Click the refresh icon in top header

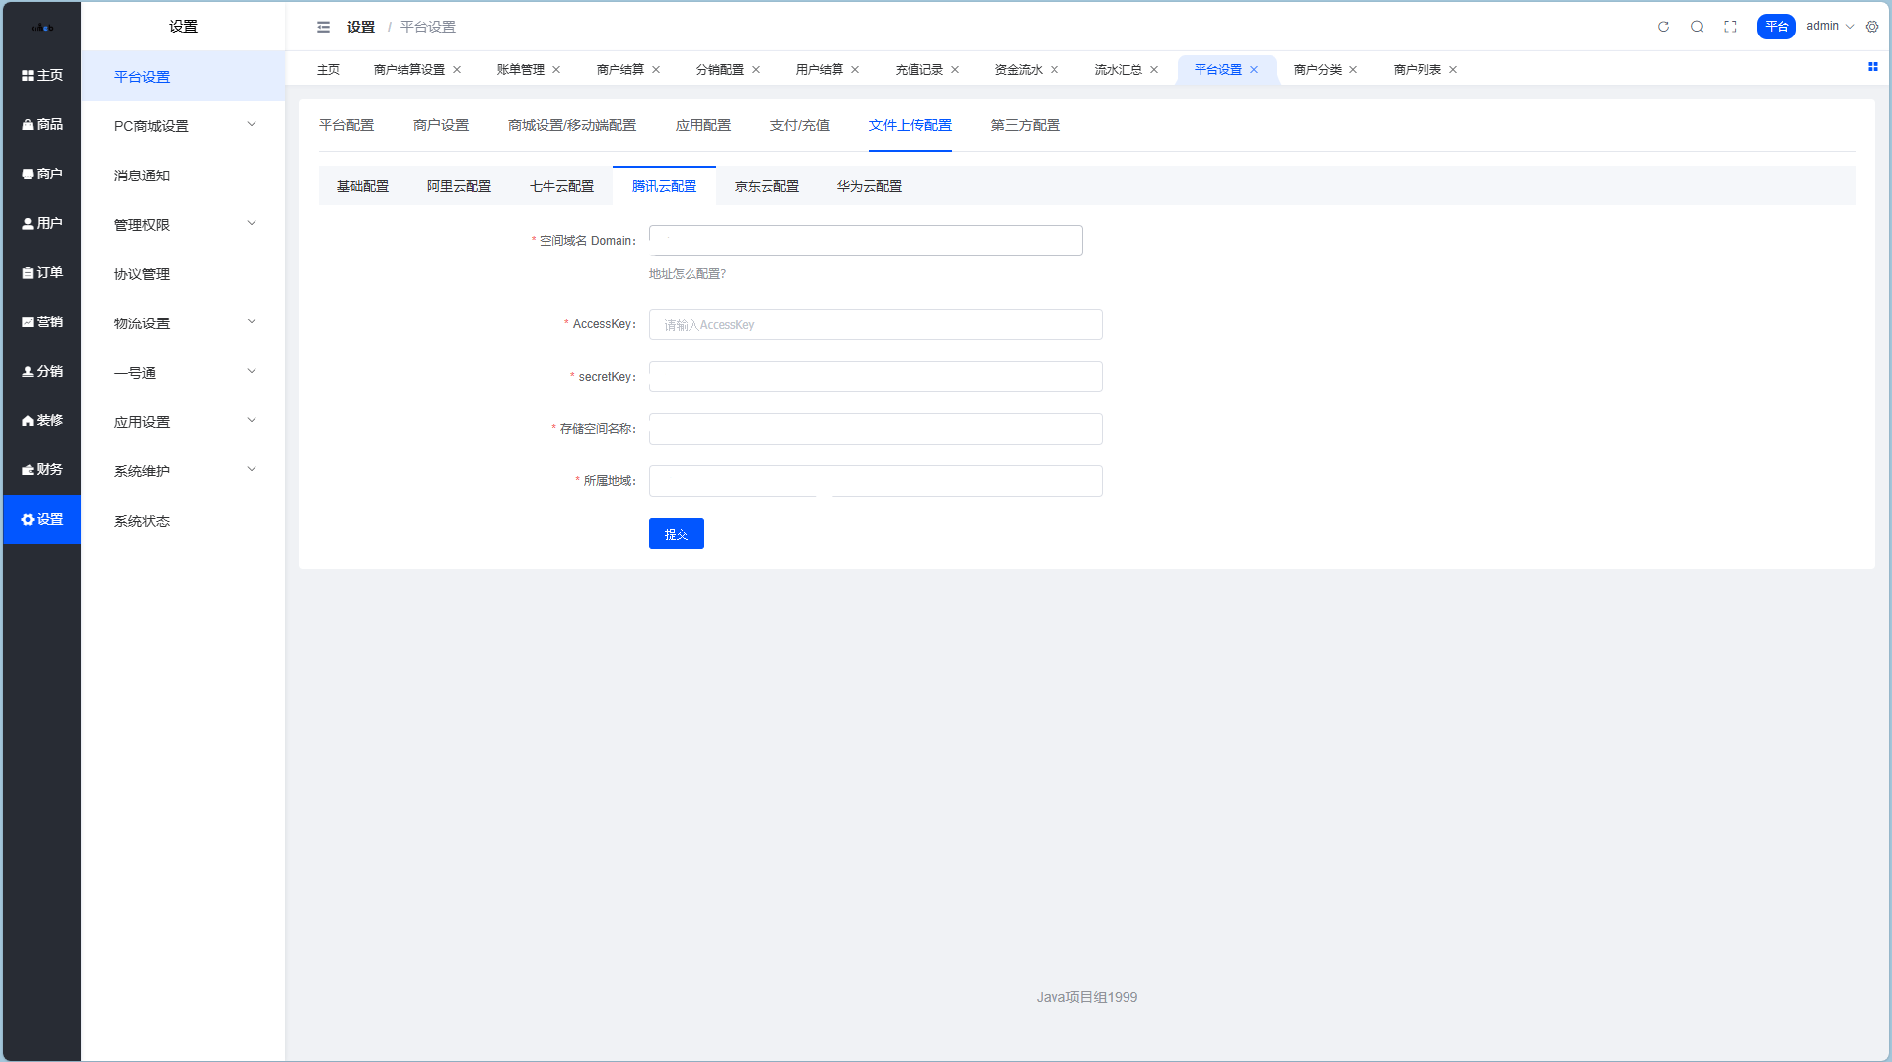(1663, 27)
